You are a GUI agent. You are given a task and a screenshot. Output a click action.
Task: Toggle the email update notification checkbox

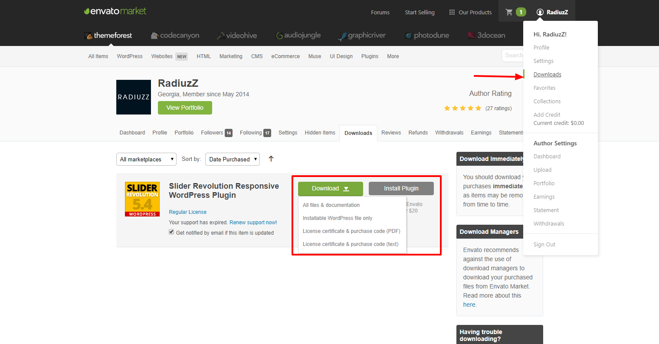(171, 232)
